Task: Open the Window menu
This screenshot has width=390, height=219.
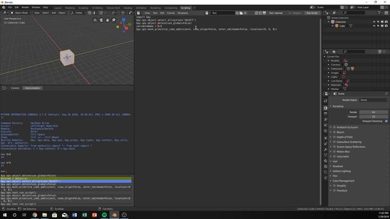Action: [x=36, y=7]
